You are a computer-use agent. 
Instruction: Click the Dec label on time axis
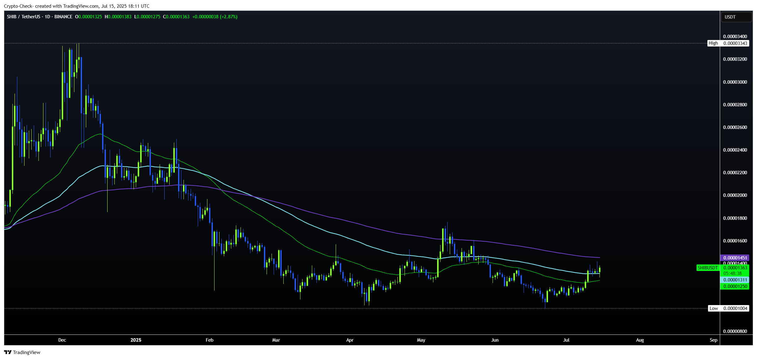coord(62,340)
